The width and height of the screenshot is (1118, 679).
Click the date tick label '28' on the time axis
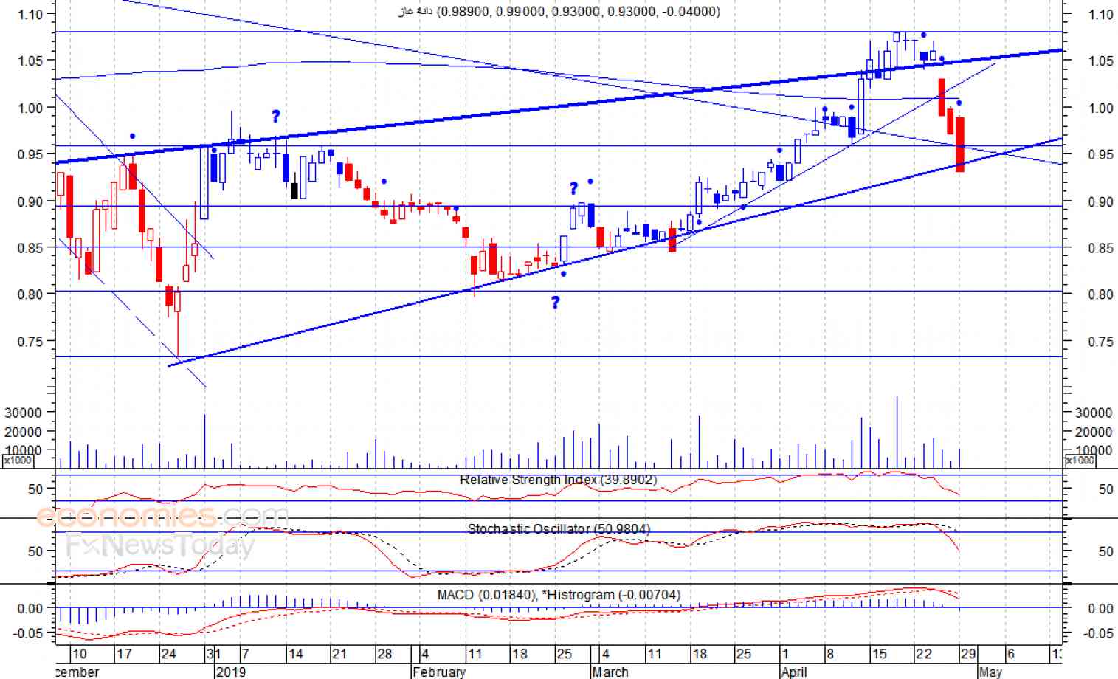pos(384,654)
